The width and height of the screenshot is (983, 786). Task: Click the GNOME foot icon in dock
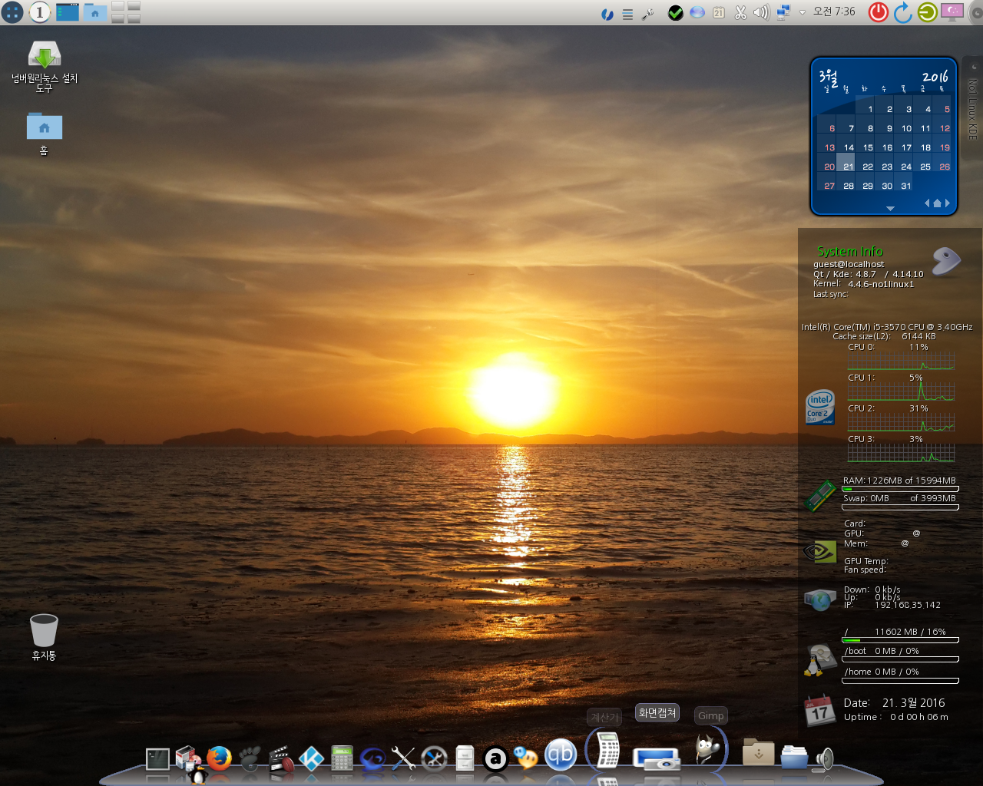click(x=250, y=758)
